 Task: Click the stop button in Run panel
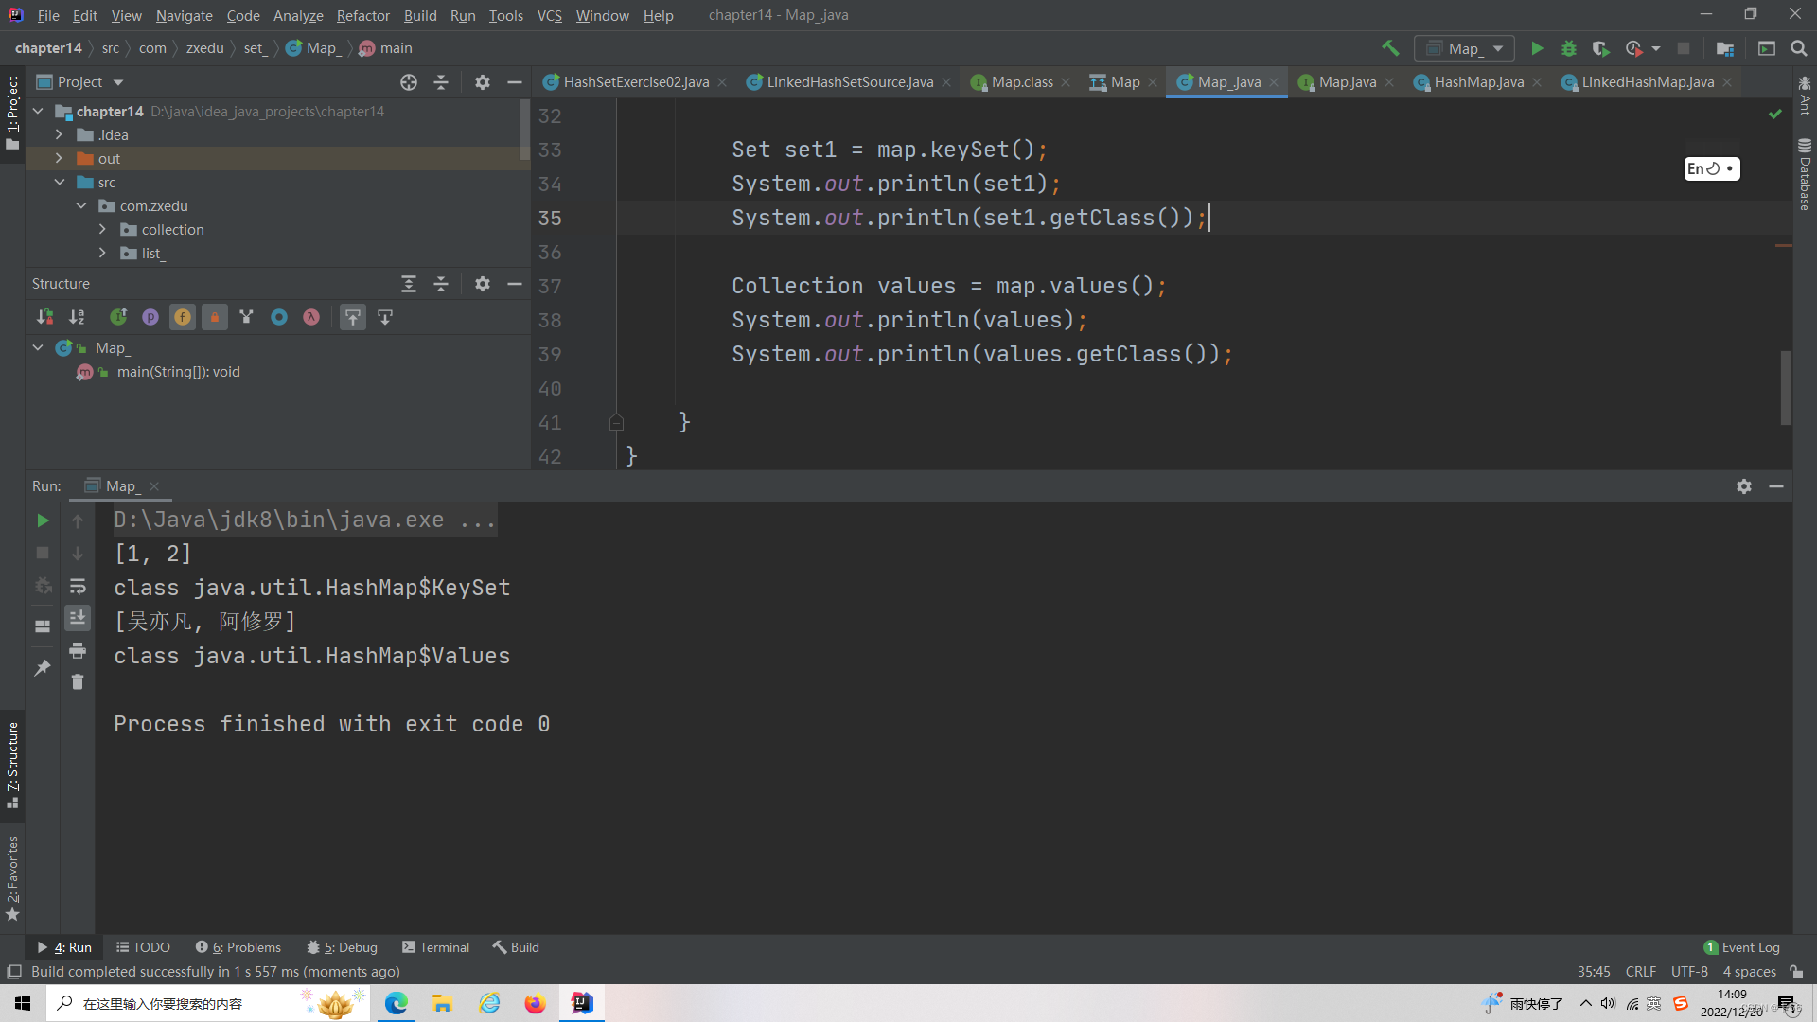43,553
